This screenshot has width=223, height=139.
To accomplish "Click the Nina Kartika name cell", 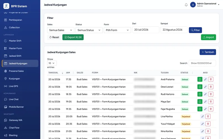I will click(x=167, y=131).
